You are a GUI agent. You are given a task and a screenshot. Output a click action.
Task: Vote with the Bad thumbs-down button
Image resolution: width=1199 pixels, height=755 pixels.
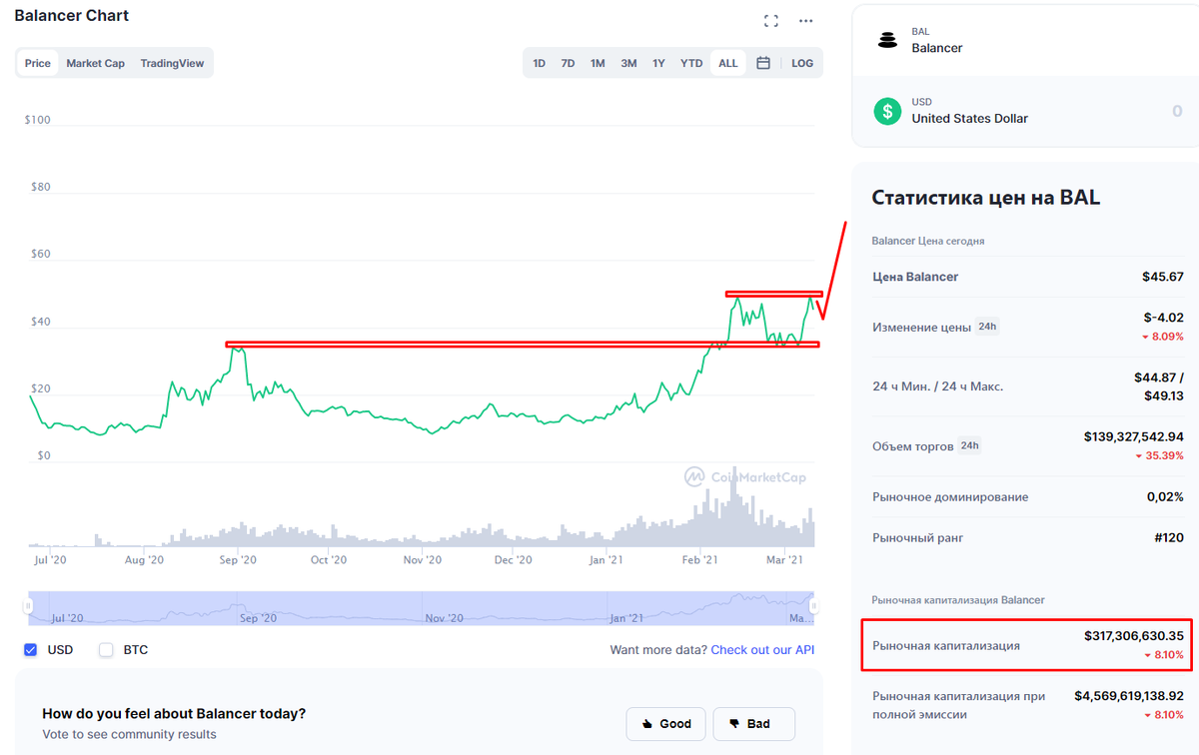(x=754, y=724)
